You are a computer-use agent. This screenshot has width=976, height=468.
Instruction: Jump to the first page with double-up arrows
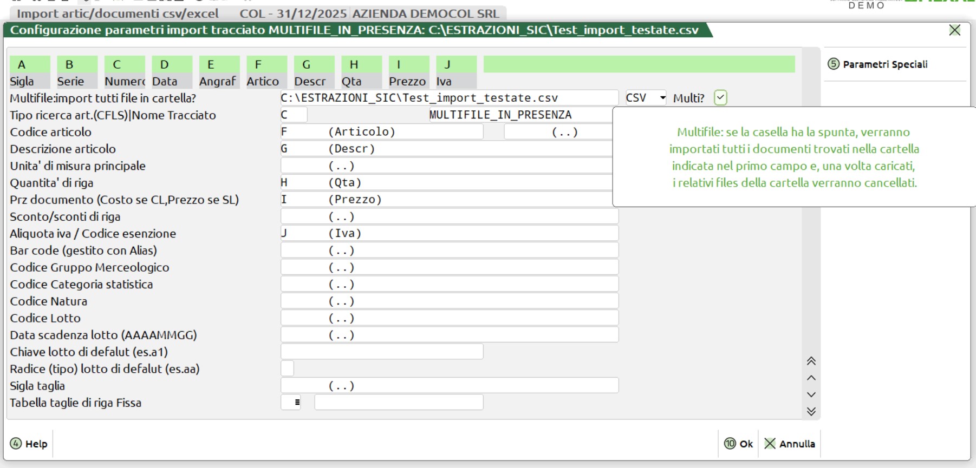(x=811, y=361)
